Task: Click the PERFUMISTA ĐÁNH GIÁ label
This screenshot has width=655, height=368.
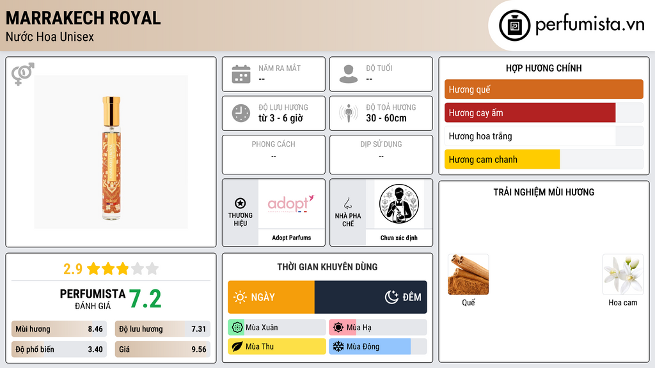Action: [93, 299]
